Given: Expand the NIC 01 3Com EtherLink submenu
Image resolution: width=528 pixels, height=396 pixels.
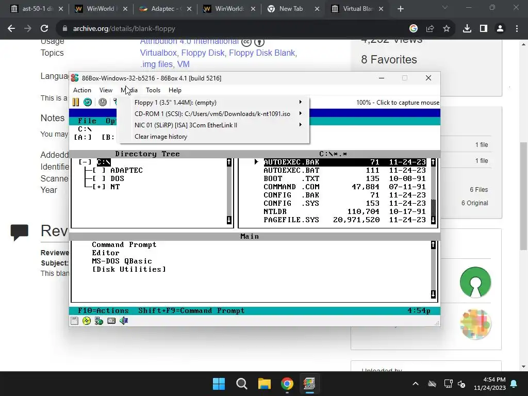Looking at the screenshot, I should click(213, 125).
